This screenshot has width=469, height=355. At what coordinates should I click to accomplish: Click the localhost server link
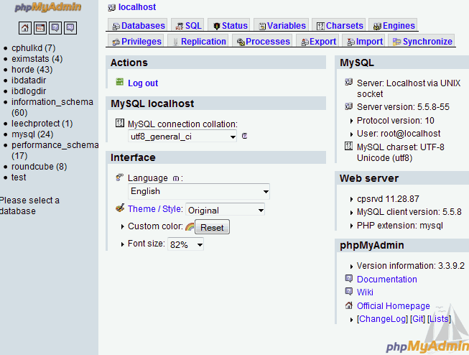pyautogui.click(x=137, y=7)
